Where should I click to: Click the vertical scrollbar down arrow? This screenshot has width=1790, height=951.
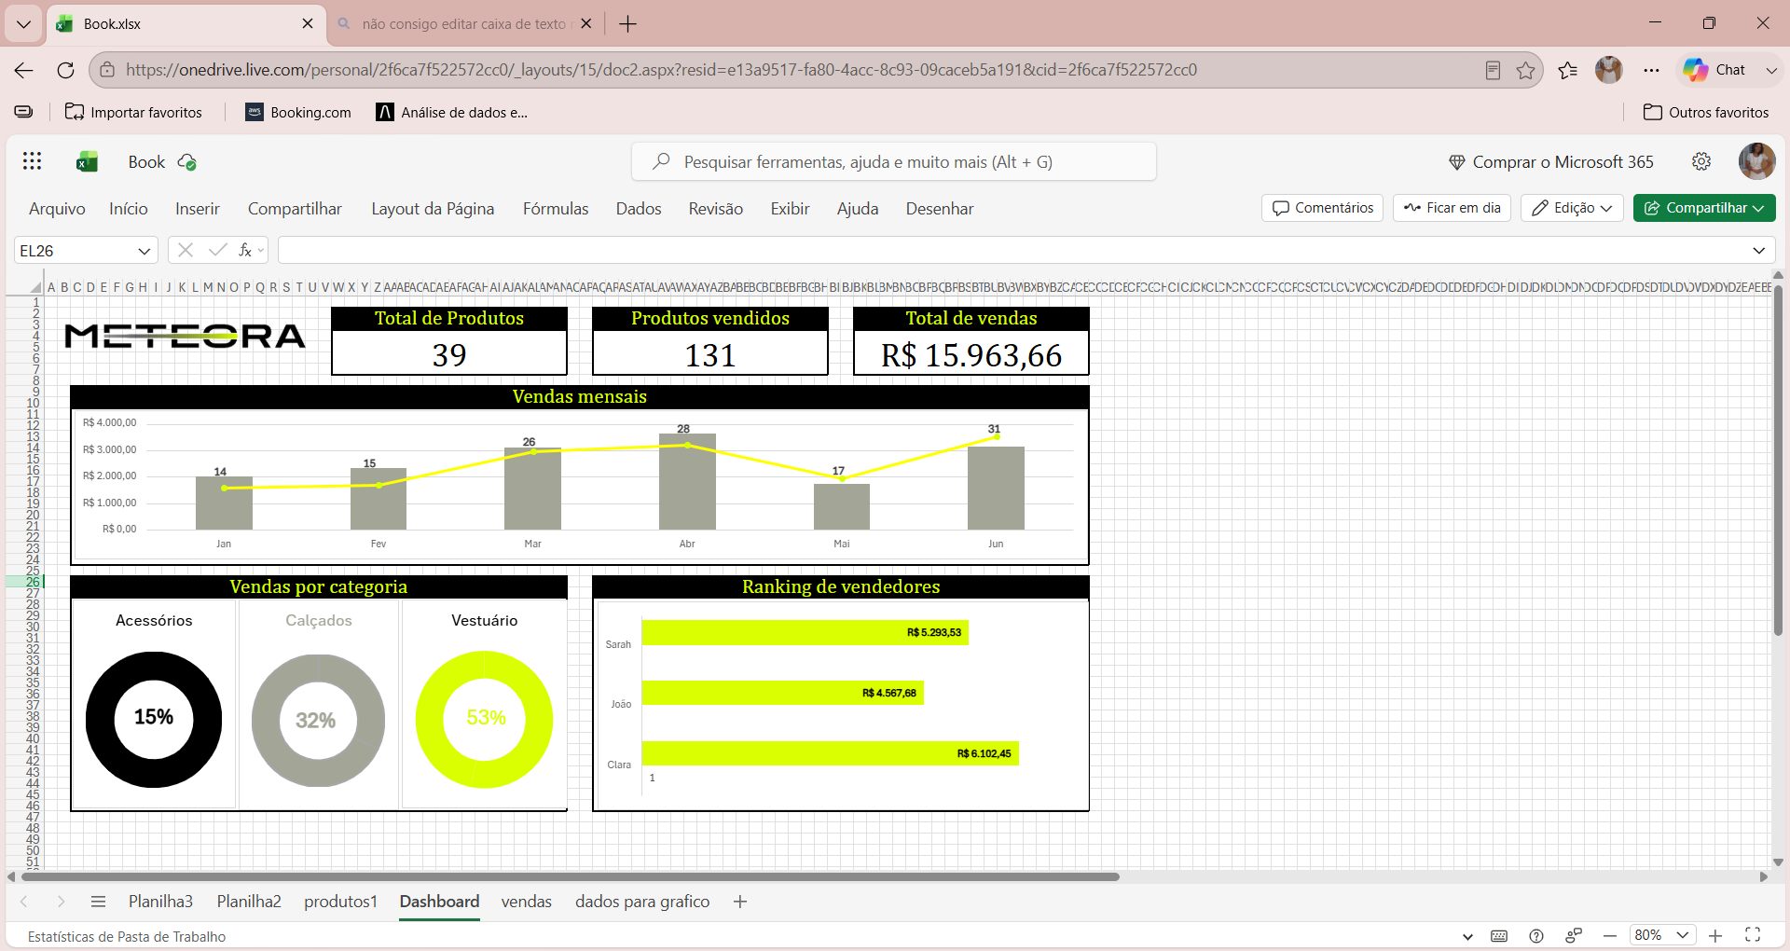click(x=1778, y=862)
